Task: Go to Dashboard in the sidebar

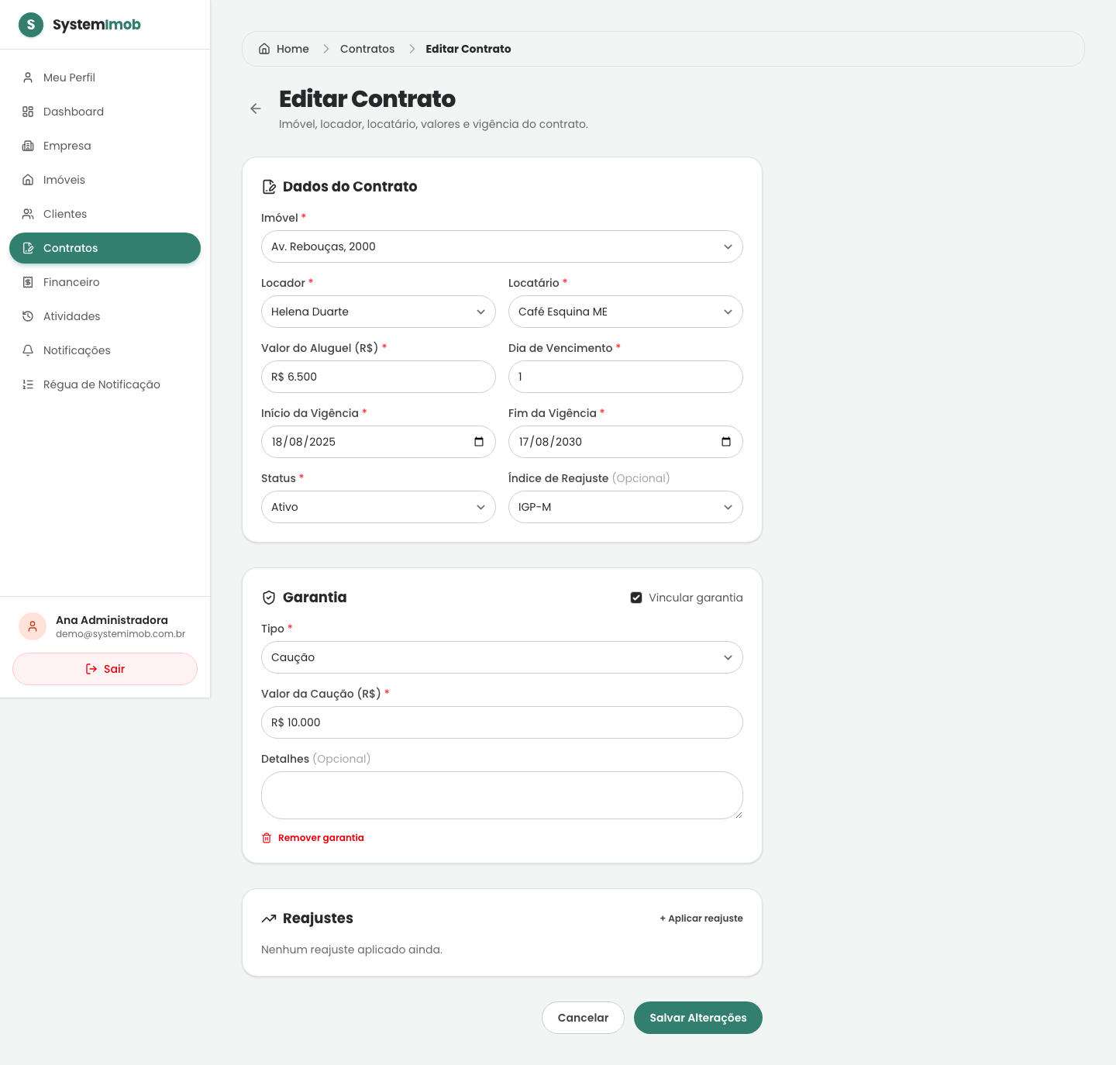Action: [x=105, y=112]
